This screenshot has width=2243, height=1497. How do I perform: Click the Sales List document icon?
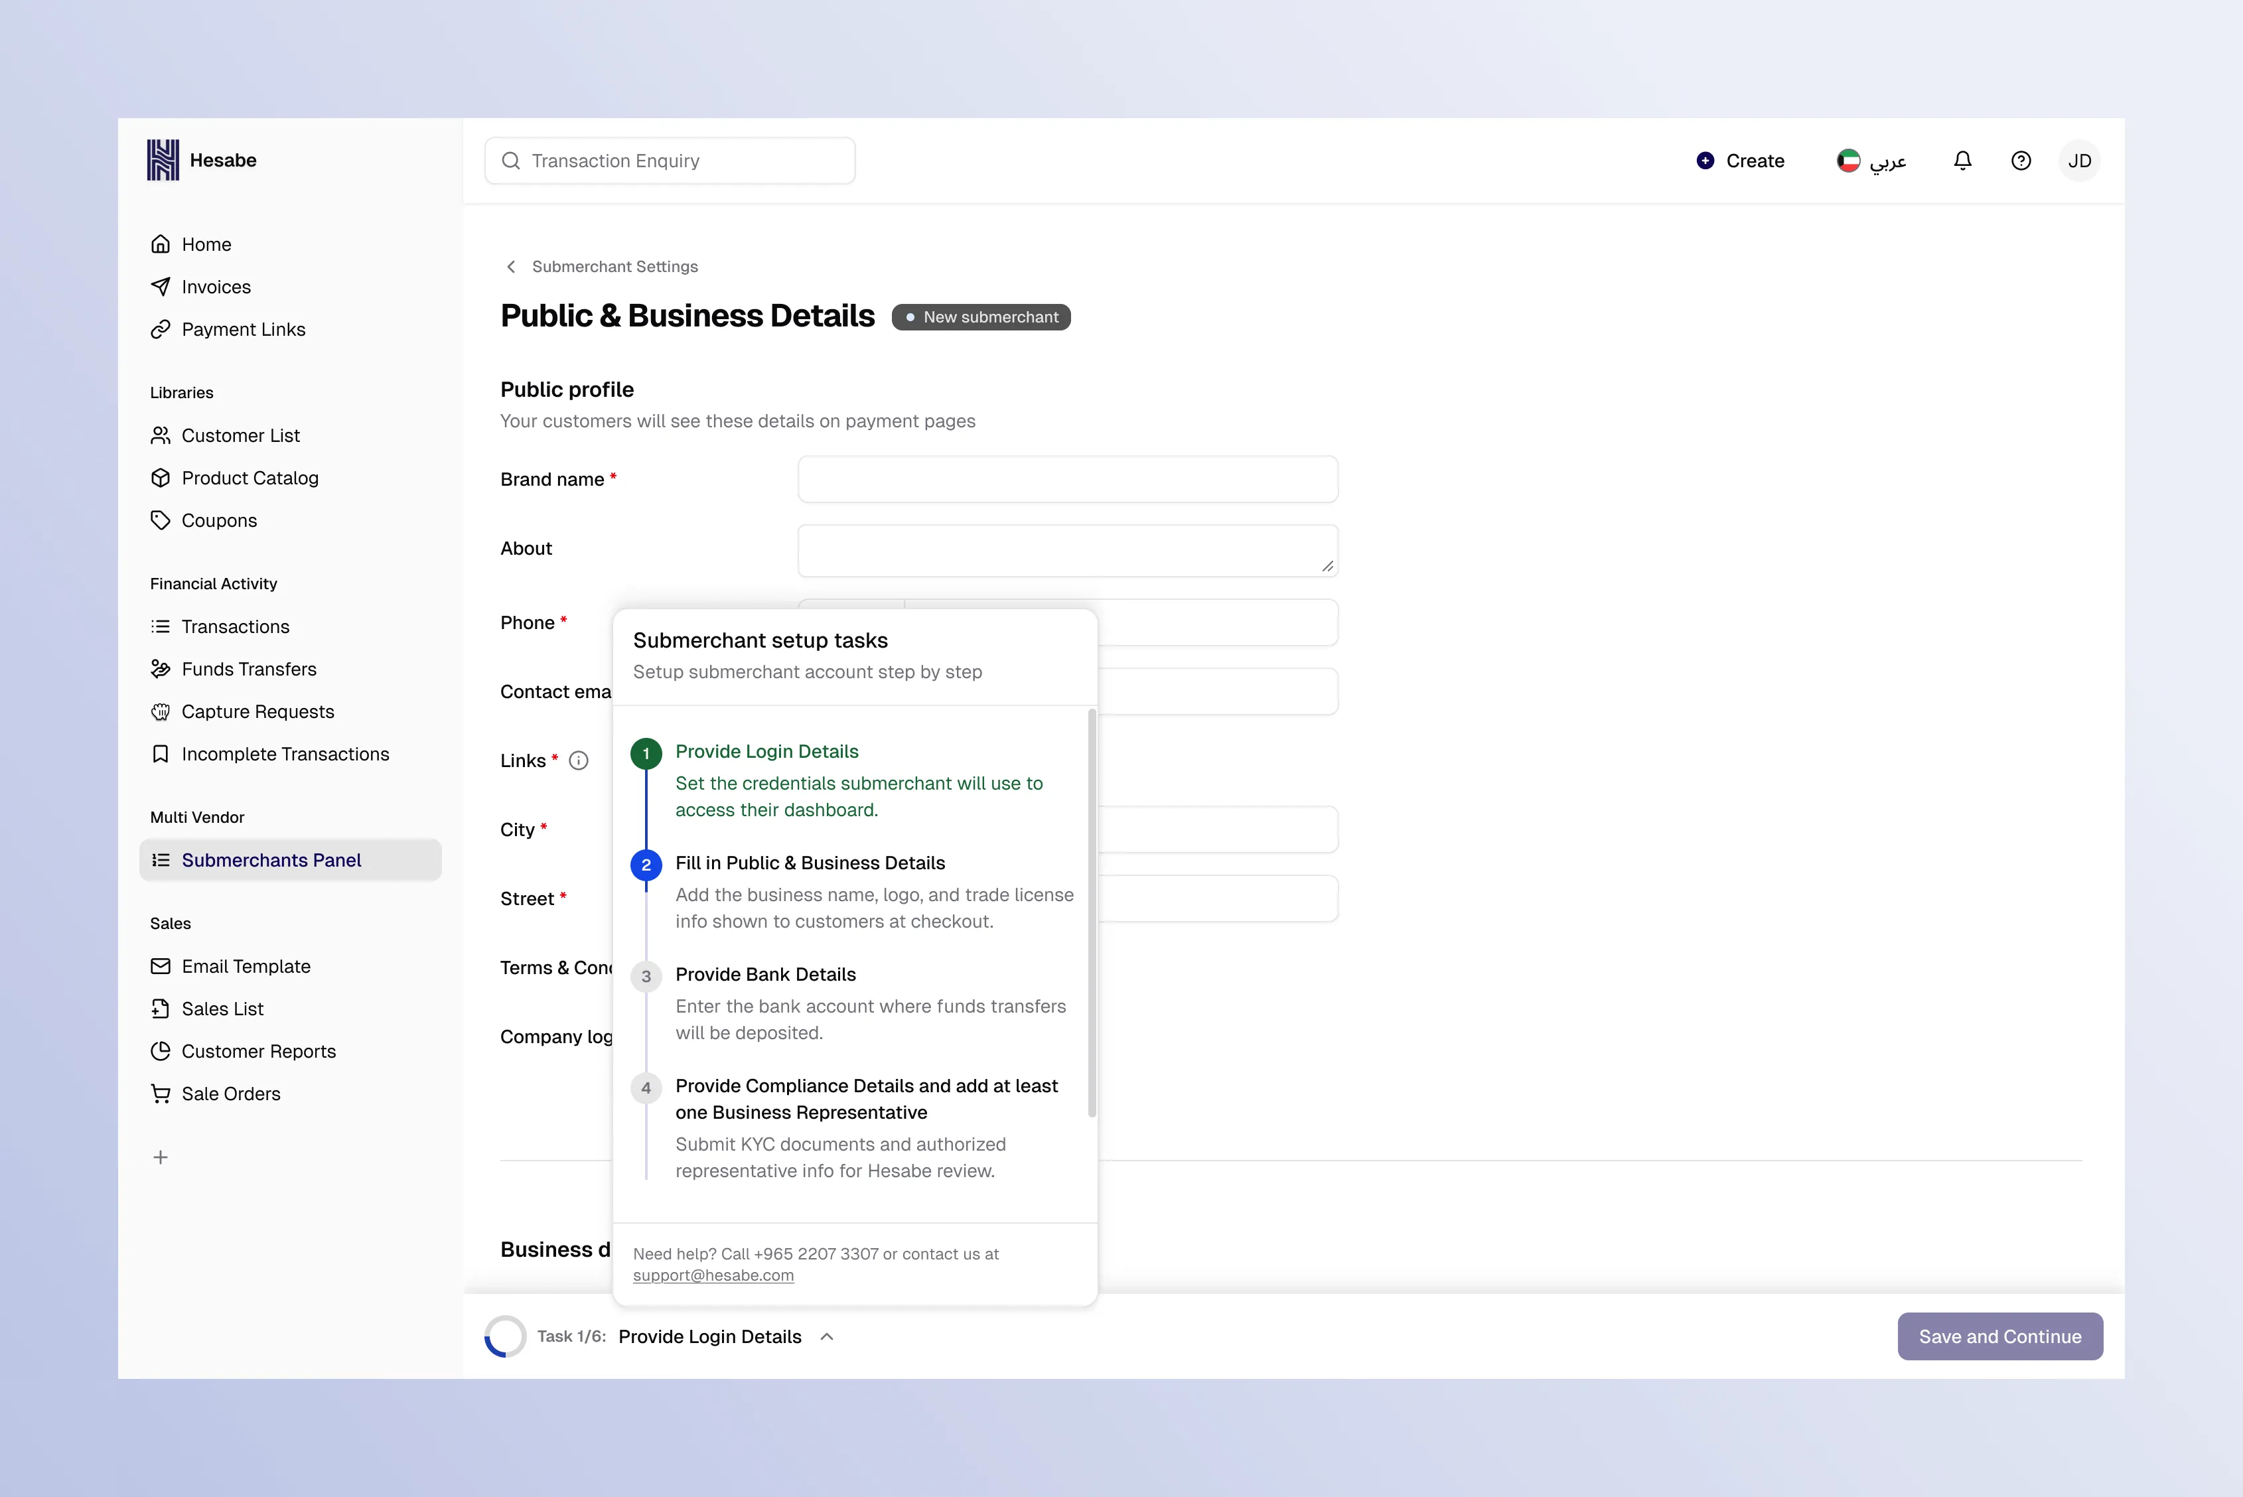click(161, 1009)
